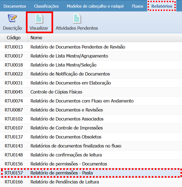Choose Relatório de Lista Mestra/Seleção

[63, 65]
